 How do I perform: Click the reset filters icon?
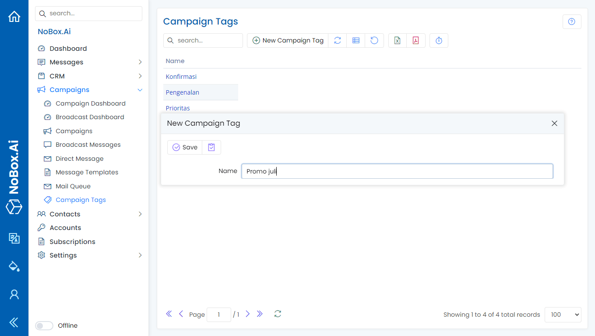point(374,40)
